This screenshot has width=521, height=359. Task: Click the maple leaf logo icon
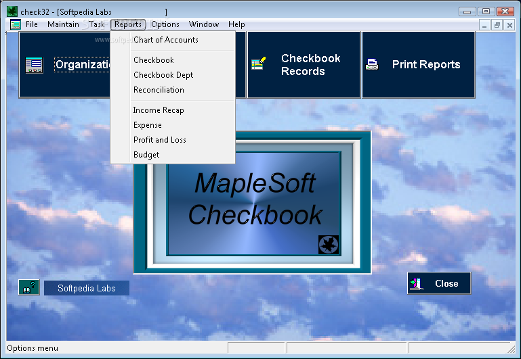pyautogui.click(x=329, y=245)
